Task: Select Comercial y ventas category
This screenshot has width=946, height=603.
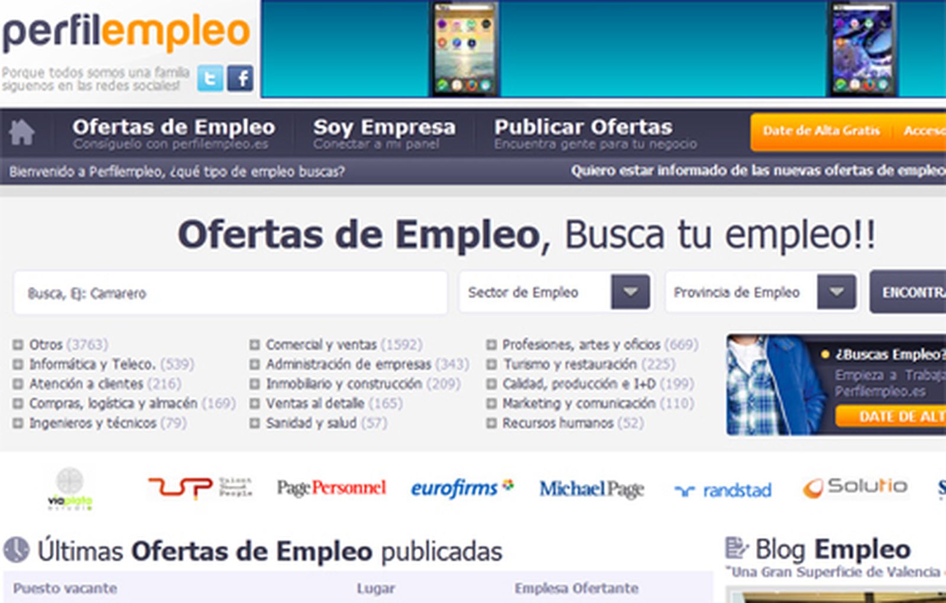Action: click(344, 344)
